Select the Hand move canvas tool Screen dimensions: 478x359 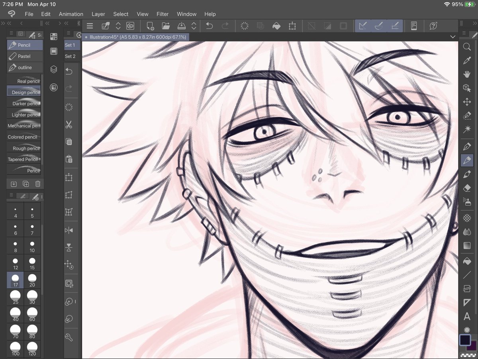coord(467,75)
